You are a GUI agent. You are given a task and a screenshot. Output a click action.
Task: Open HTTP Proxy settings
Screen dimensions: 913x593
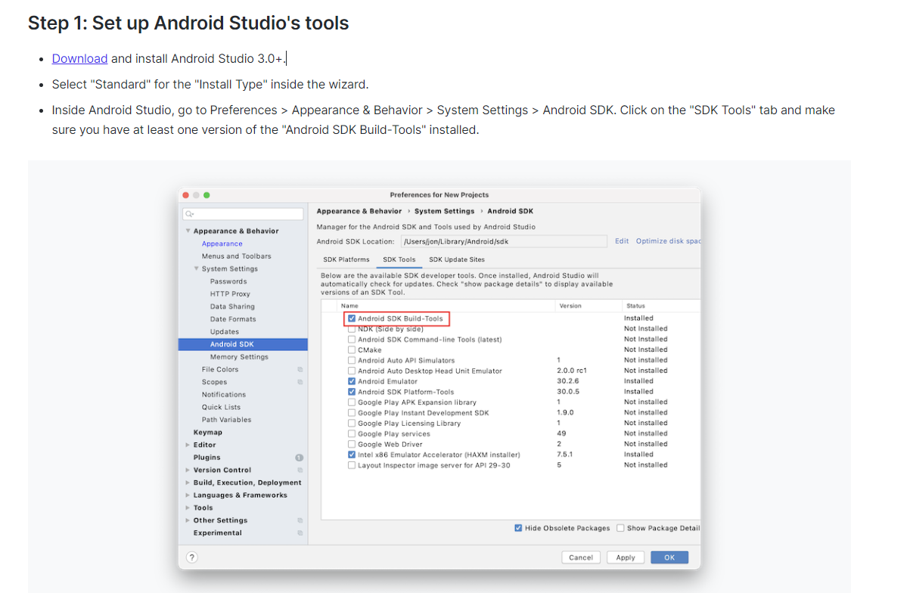(230, 294)
